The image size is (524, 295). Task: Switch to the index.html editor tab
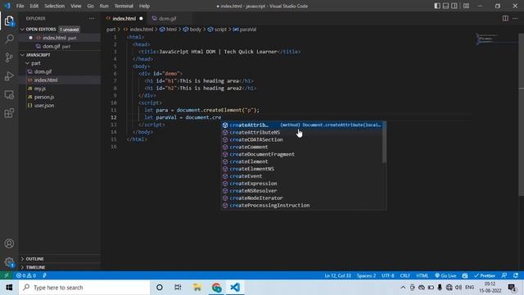point(124,18)
